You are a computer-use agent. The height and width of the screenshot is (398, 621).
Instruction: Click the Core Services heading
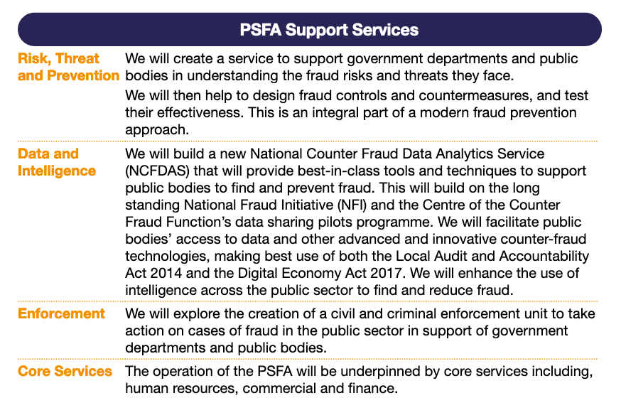pos(65,371)
